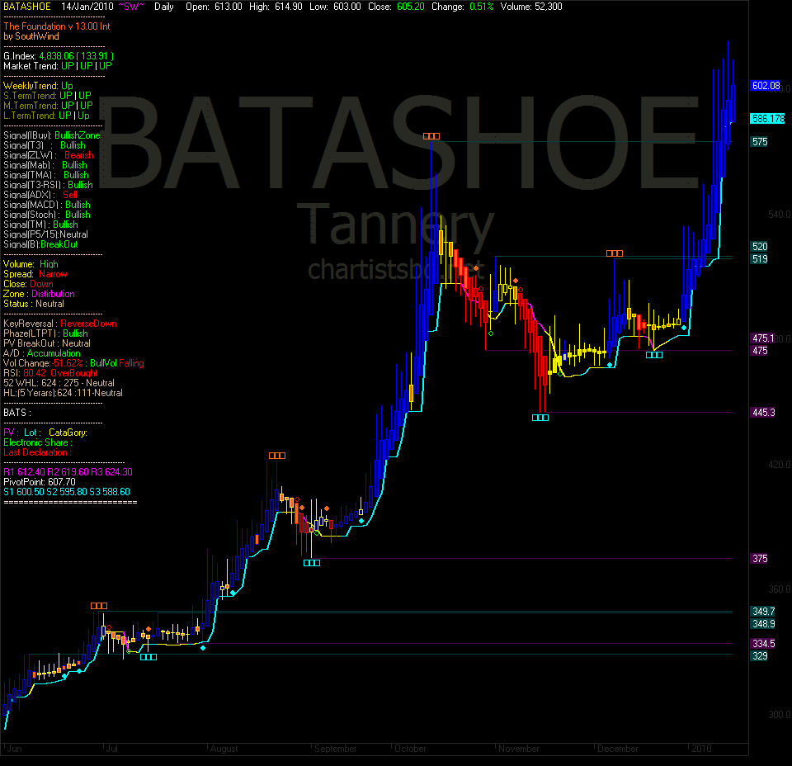Select the Status: Neutral line
The image size is (792, 766).
coord(34,304)
